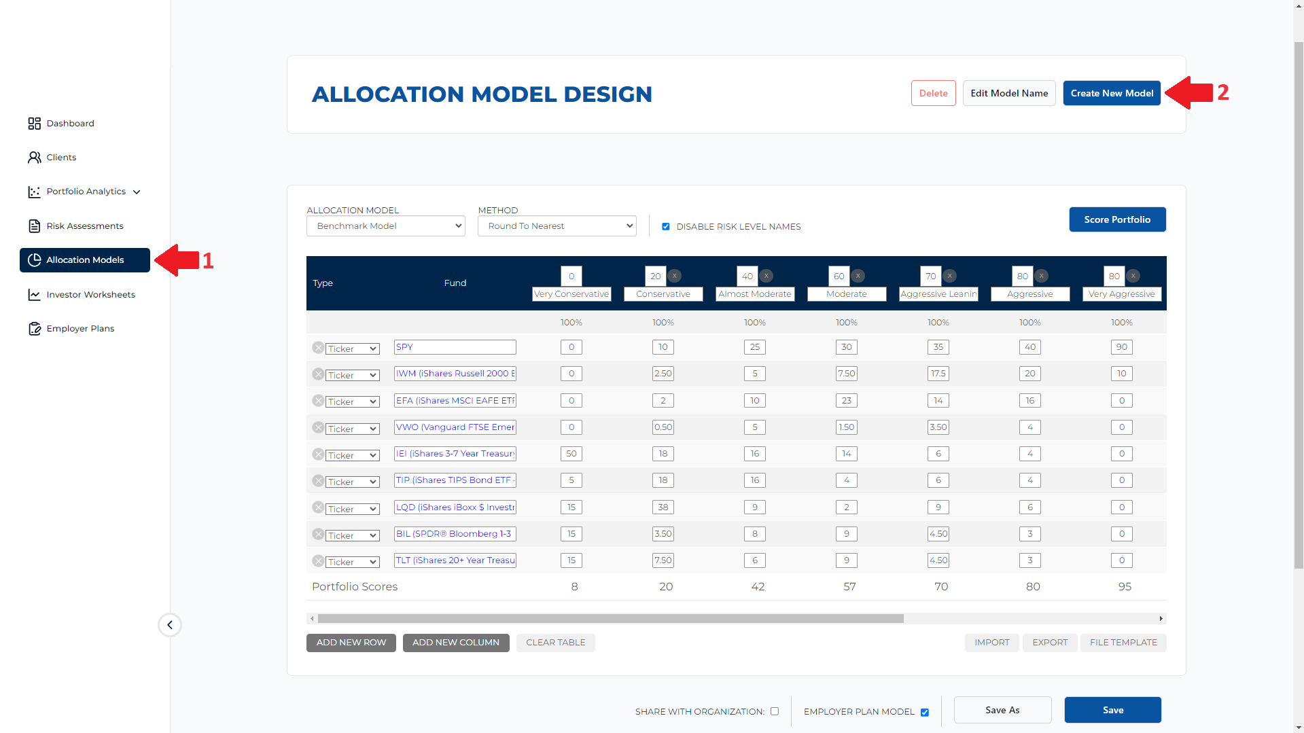
Task: Open the Method dropdown showing Round To Nearest
Action: [557, 226]
